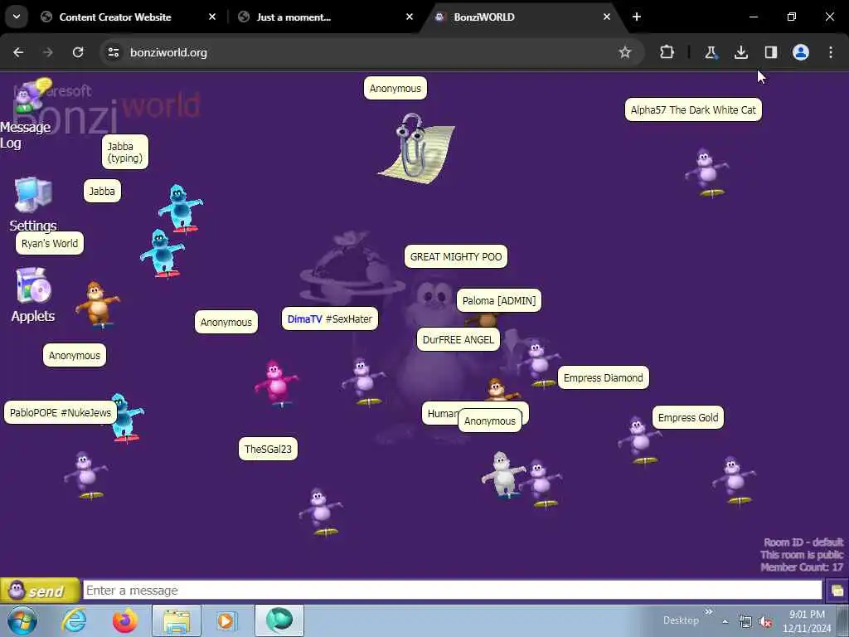849x637 pixels.
Task: Open the Applets disc icon
Action: (33, 285)
